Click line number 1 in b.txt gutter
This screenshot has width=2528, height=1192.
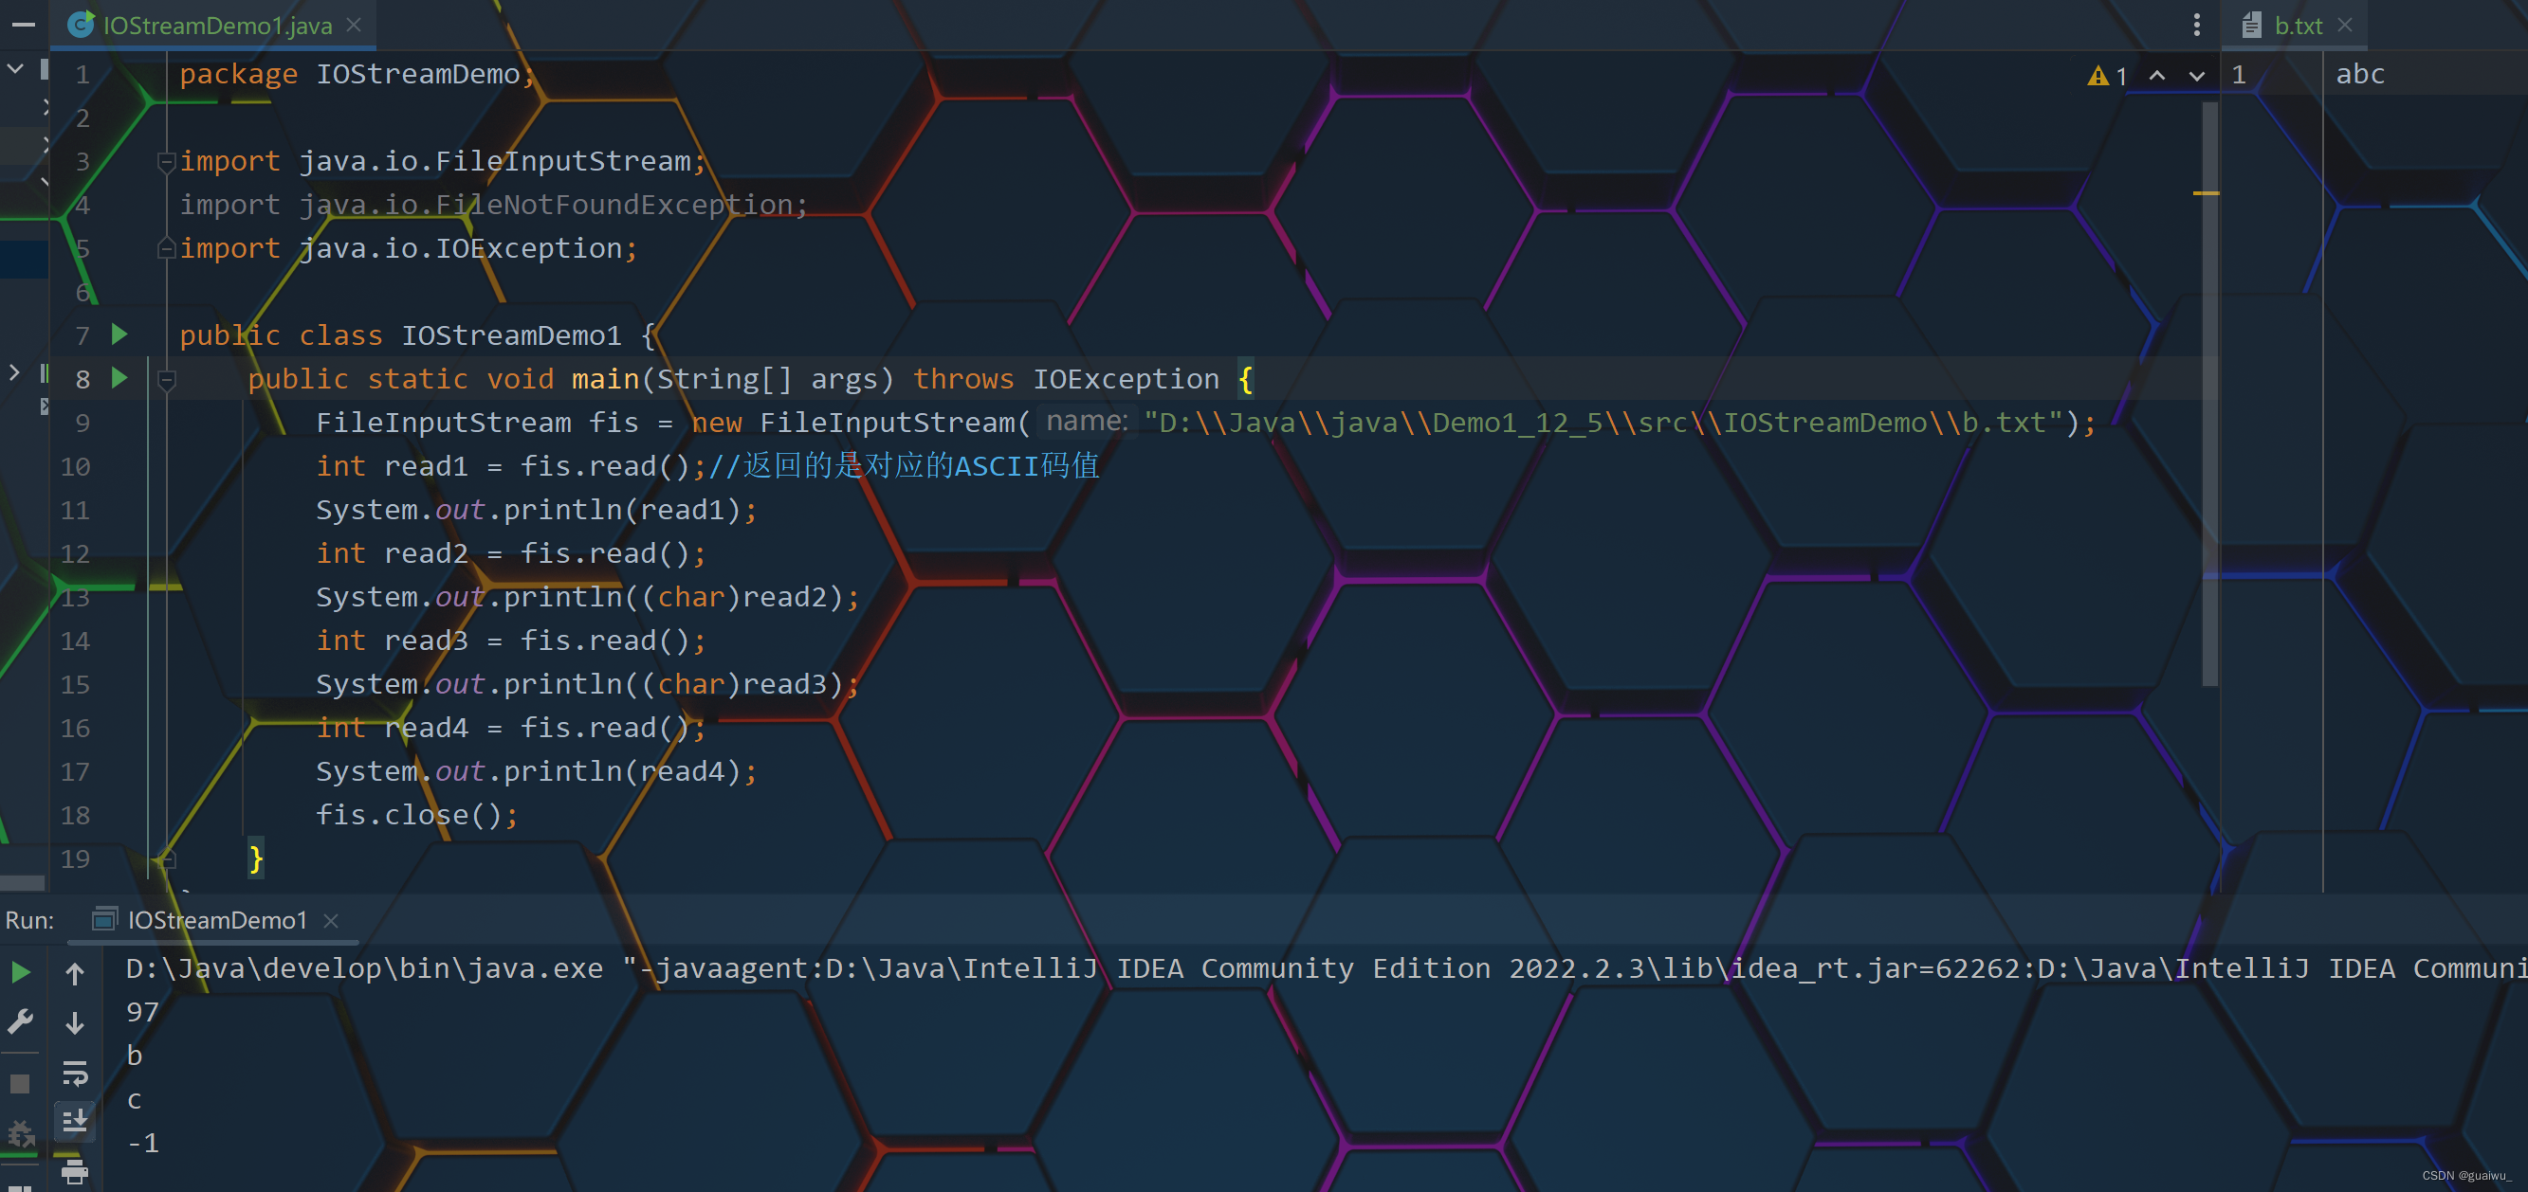(2239, 75)
